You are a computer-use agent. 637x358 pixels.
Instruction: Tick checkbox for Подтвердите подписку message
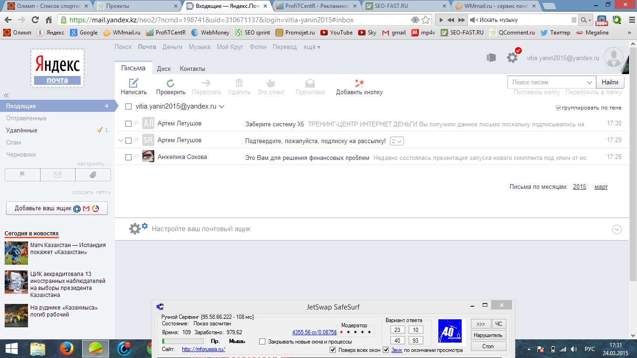pyautogui.click(x=128, y=140)
